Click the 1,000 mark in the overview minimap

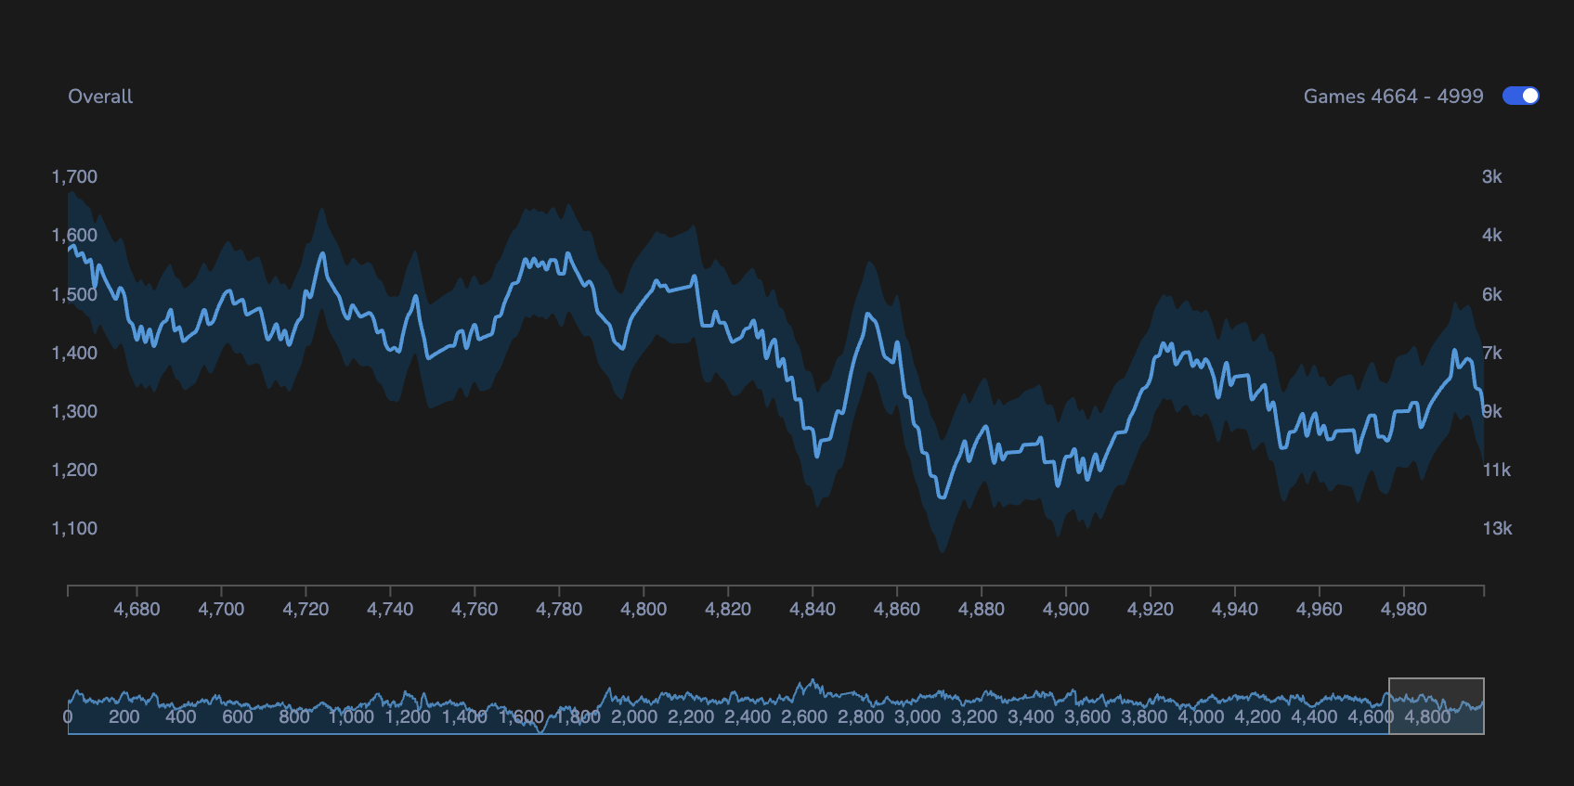(351, 716)
